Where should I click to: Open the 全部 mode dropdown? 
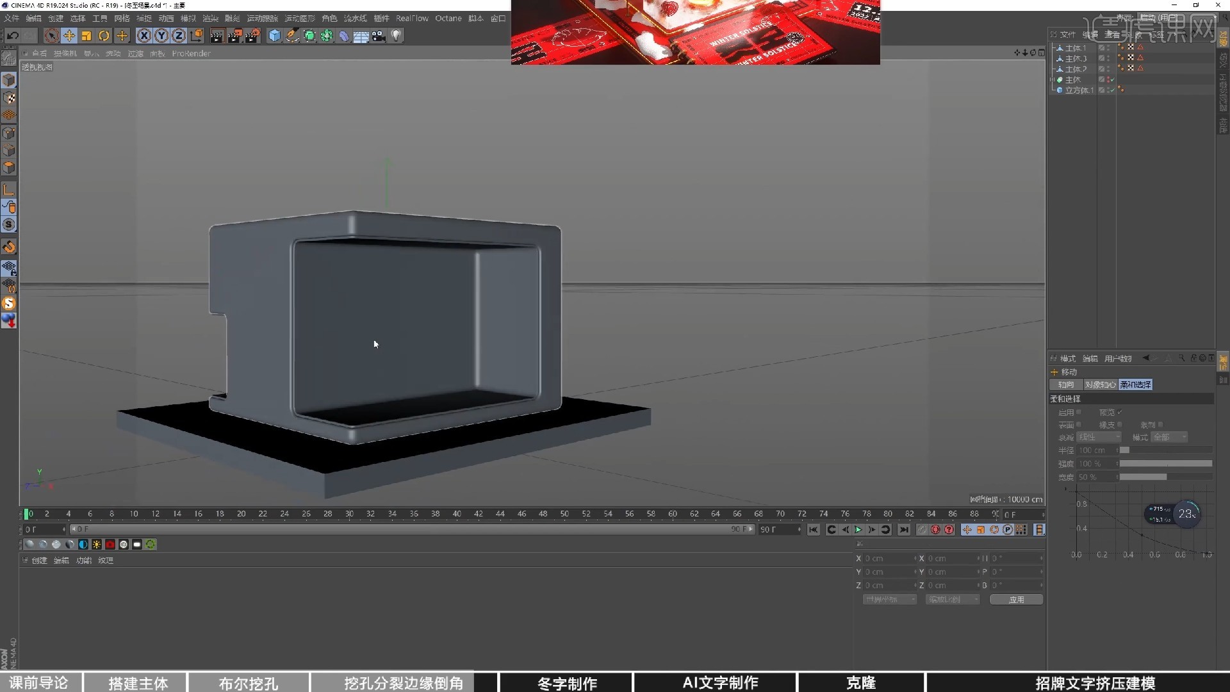coord(1170,437)
